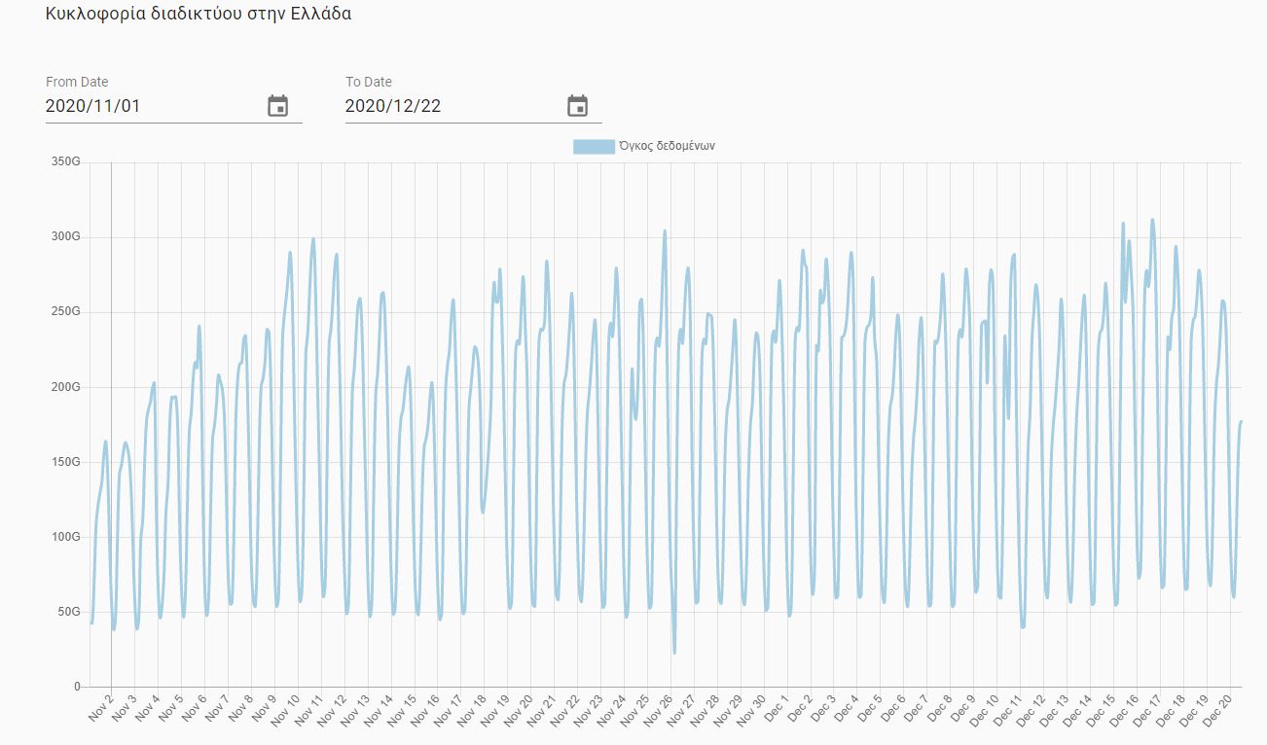Open the From Date calendar picker icon

[x=278, y=105]
